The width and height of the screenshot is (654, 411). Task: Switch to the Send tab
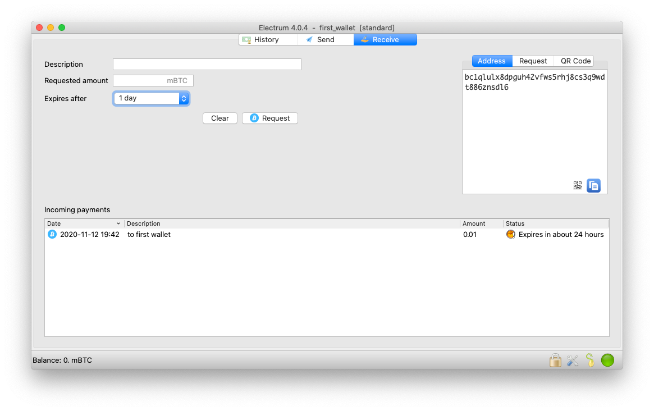click(326, 40)
